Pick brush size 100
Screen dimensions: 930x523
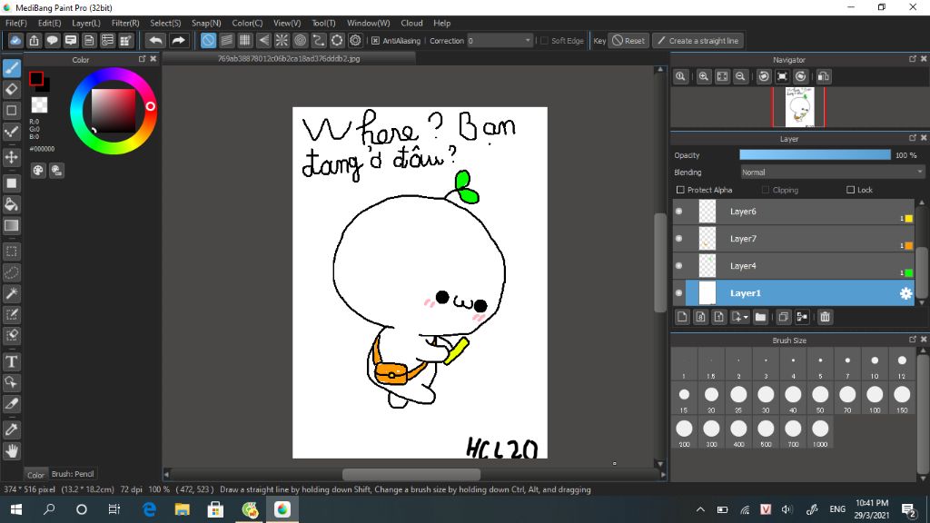pos(875,399)
